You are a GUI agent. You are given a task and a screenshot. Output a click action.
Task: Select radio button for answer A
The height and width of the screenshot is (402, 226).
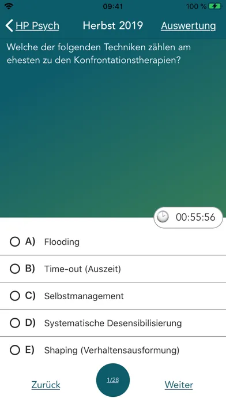coord(15,241)
